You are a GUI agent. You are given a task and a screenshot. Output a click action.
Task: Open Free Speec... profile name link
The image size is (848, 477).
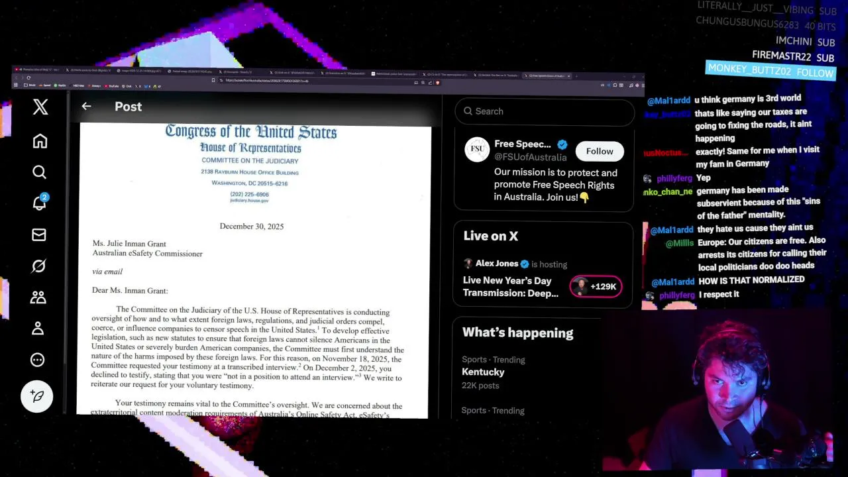click(523, 144)
